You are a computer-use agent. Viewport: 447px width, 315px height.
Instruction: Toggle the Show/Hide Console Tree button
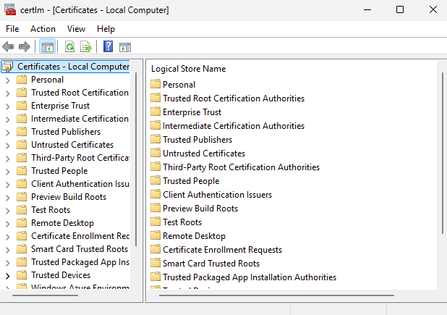(x=47, y=47)
